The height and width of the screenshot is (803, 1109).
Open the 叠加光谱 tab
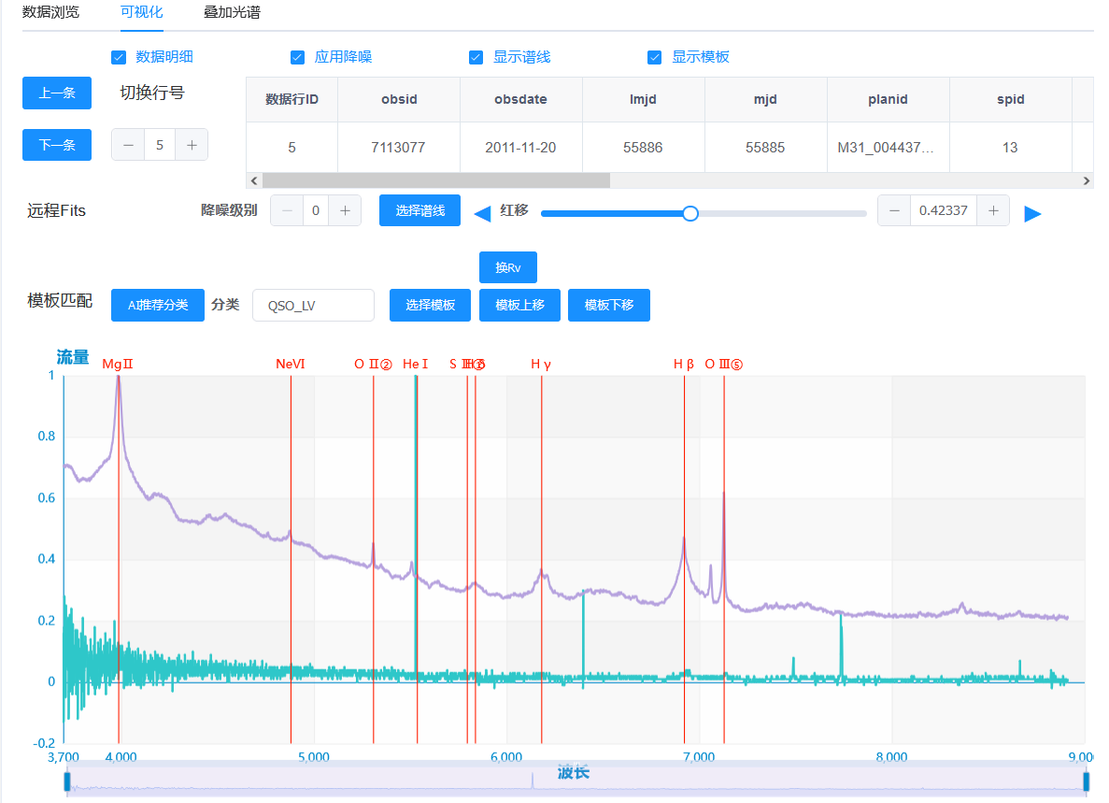click(x=232, y=13)
